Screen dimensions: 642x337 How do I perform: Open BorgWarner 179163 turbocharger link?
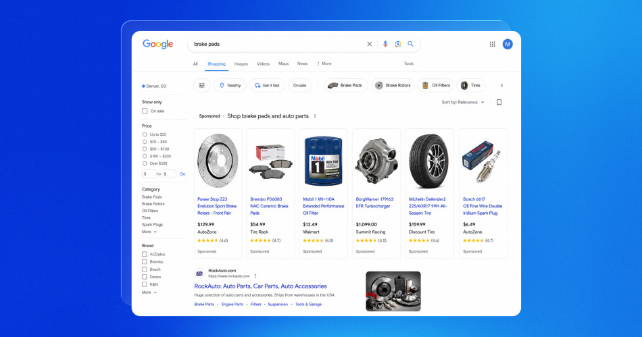coord(374,203)
